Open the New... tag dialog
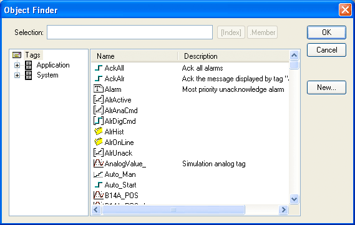The height and width of the screenshot is (225, 355). click(x=326, y=87)
